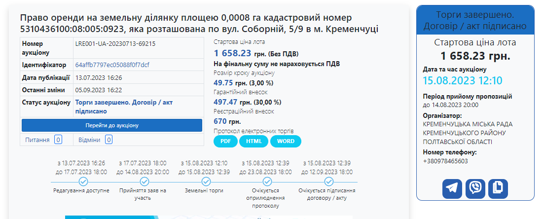The height and width of the screenshot is (219, 543).
Task: Share auction via Telegram icon
Action: (x=452, y=189)
